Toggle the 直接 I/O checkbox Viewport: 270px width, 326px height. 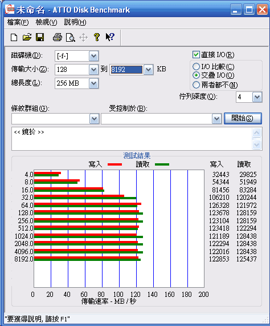196,55
